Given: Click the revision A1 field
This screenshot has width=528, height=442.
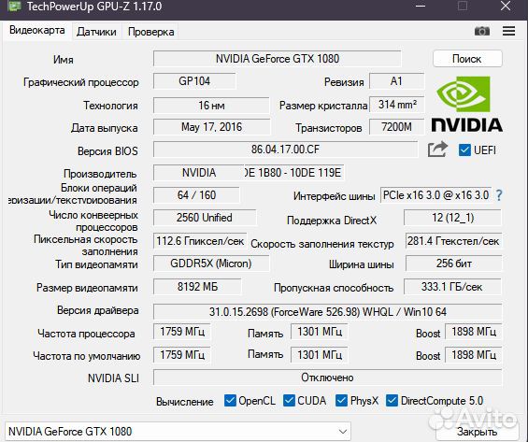Looking at the screenshot, I should 396,81.
